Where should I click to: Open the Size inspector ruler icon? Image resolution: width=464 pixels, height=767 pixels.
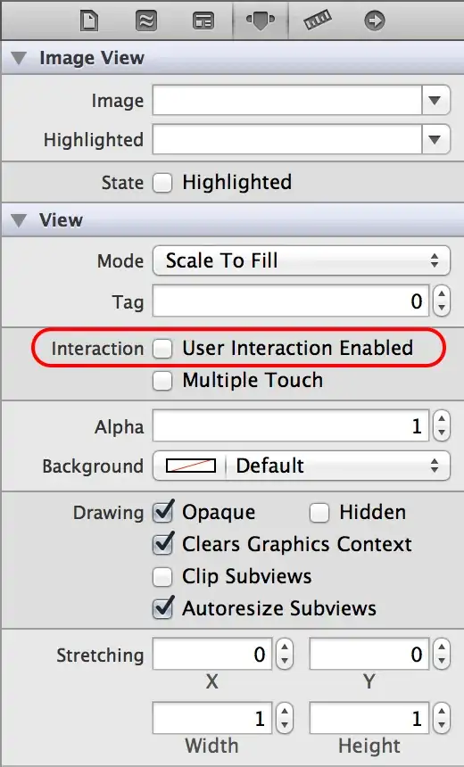coord(317,20)
